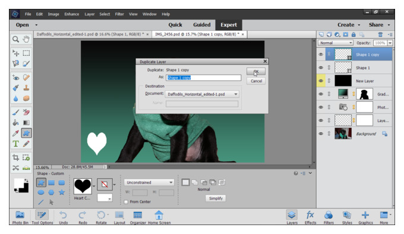Open the custom shape picker arrow

[94, 185]
